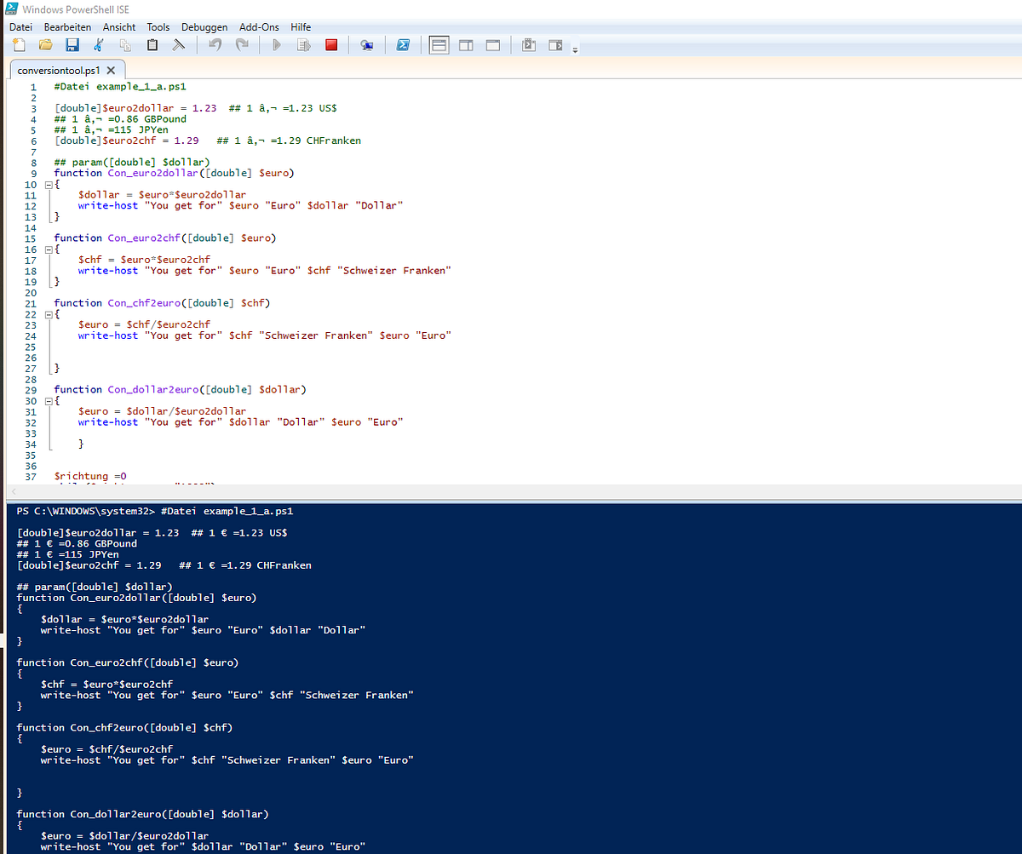Open a script using the folder icon
1022x854 pixels.
(x=44, y=44)
